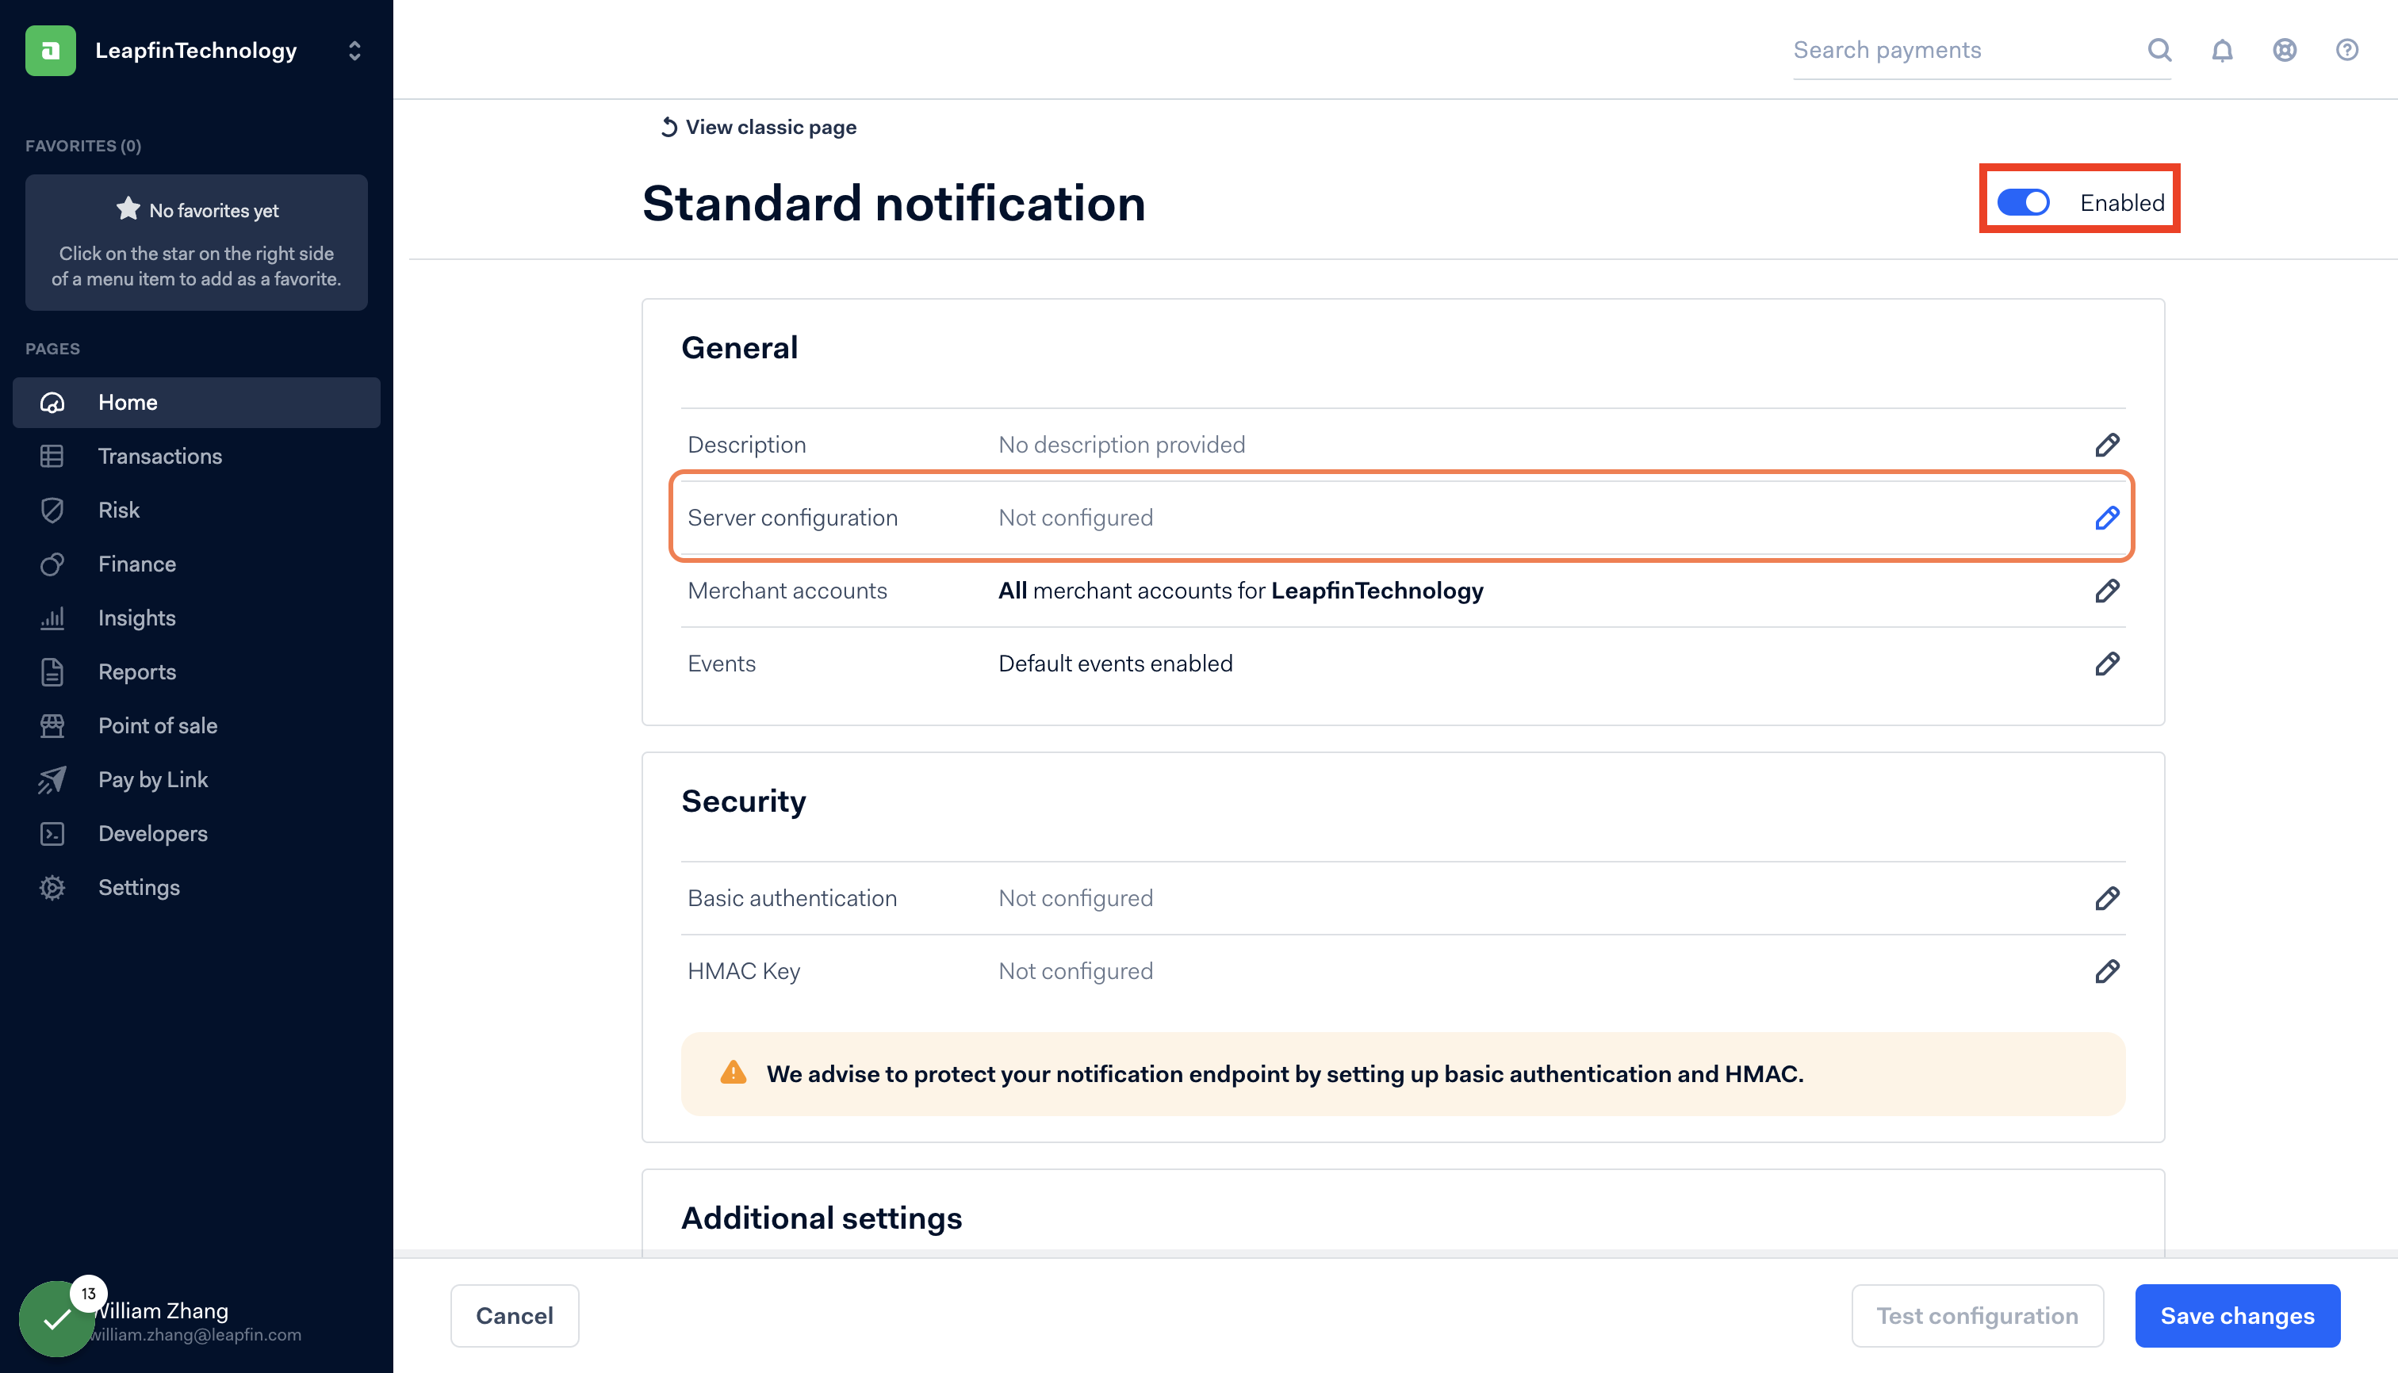
Task: Click the HMAC Key edit pencil
Action: pyautogui.click(x=2106, y=971)
